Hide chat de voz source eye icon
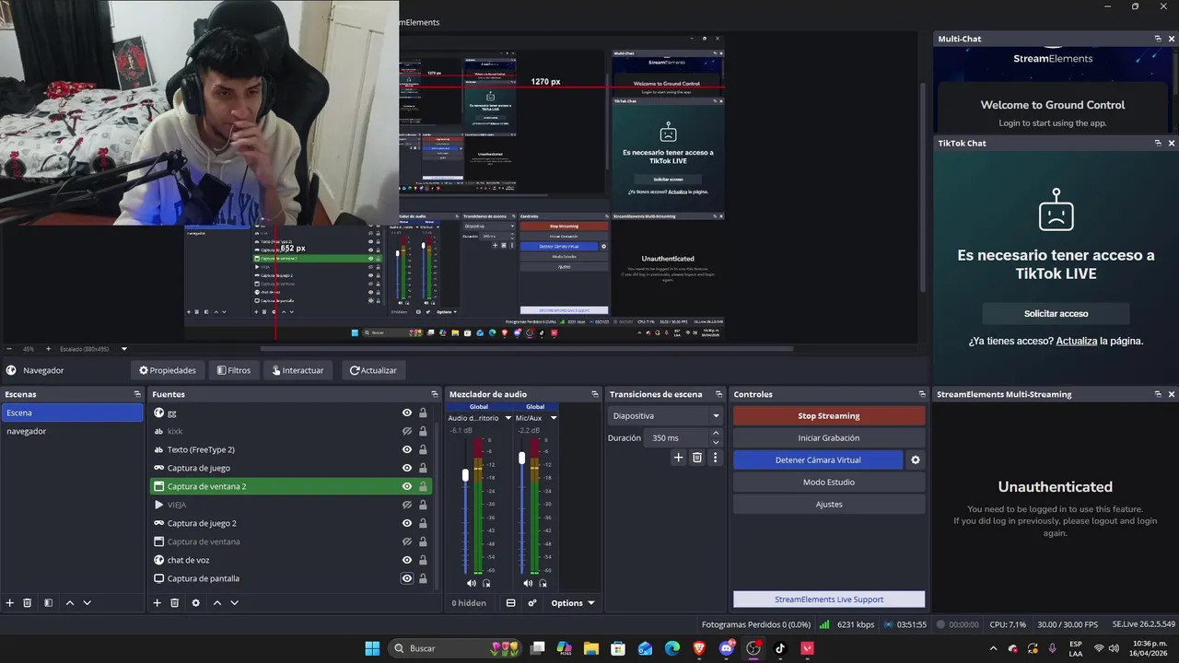The height and width of the screenshot is (663, 1179). [x=407, y=560]
